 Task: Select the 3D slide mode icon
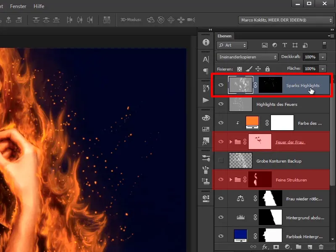[x=181, y=20]
